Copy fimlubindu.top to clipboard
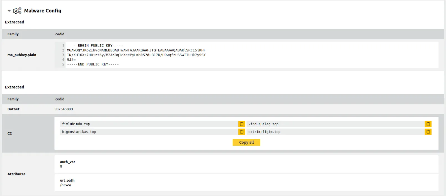This screenshot has width=446, height=196. point(242,124)
